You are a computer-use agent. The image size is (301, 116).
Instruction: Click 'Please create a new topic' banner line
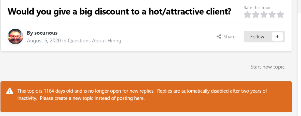click(92, 98)
